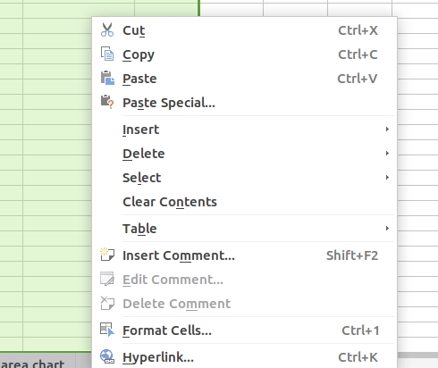Click the horizontal scrollbar at bottom right

click(417, 355)
